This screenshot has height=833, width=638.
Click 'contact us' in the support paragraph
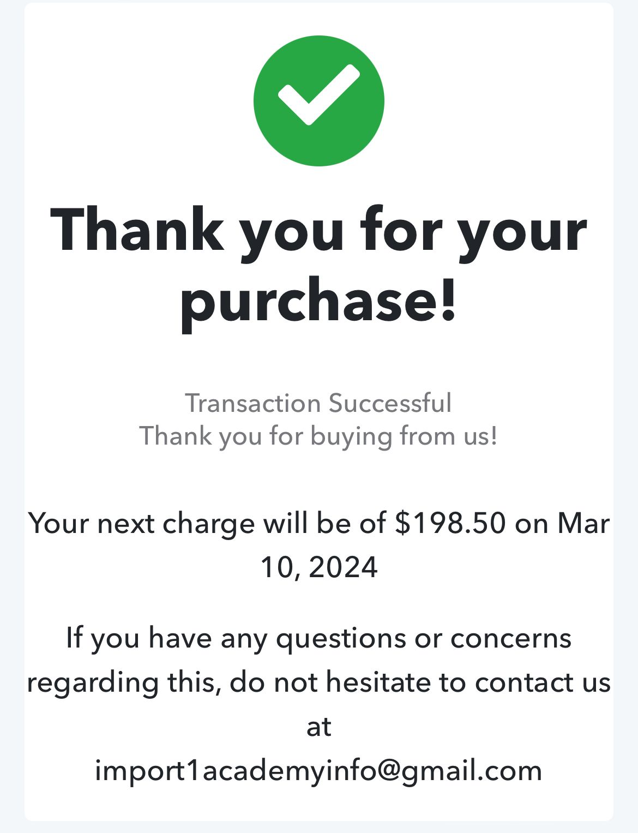click(x=543, y=682)
